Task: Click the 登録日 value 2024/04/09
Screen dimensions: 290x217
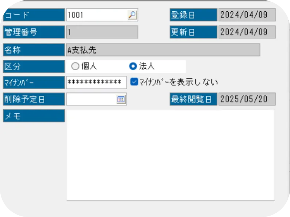Action: [247, 15]
